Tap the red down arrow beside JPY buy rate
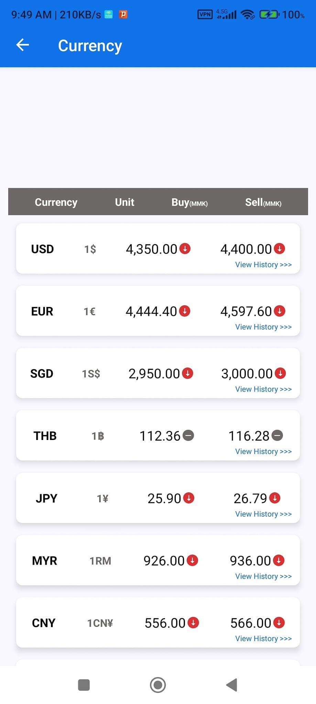The image size is (316, 704). 189,498
